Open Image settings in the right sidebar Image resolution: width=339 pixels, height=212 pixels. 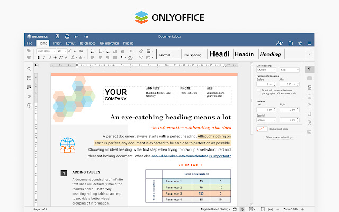click(x=309, y=87)
